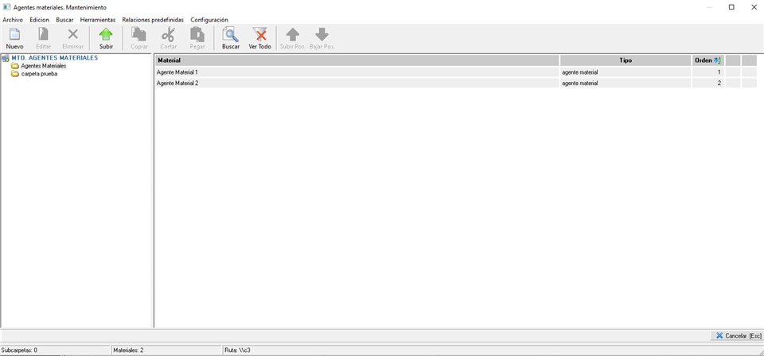Click the Nuevo toolbar icon
Viewport: 764px width, 356px height.
coord(14,34)
